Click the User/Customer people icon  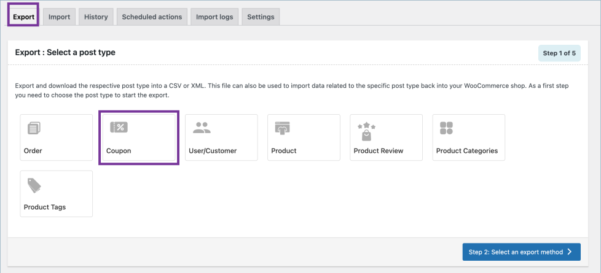(x=202, y=128)
